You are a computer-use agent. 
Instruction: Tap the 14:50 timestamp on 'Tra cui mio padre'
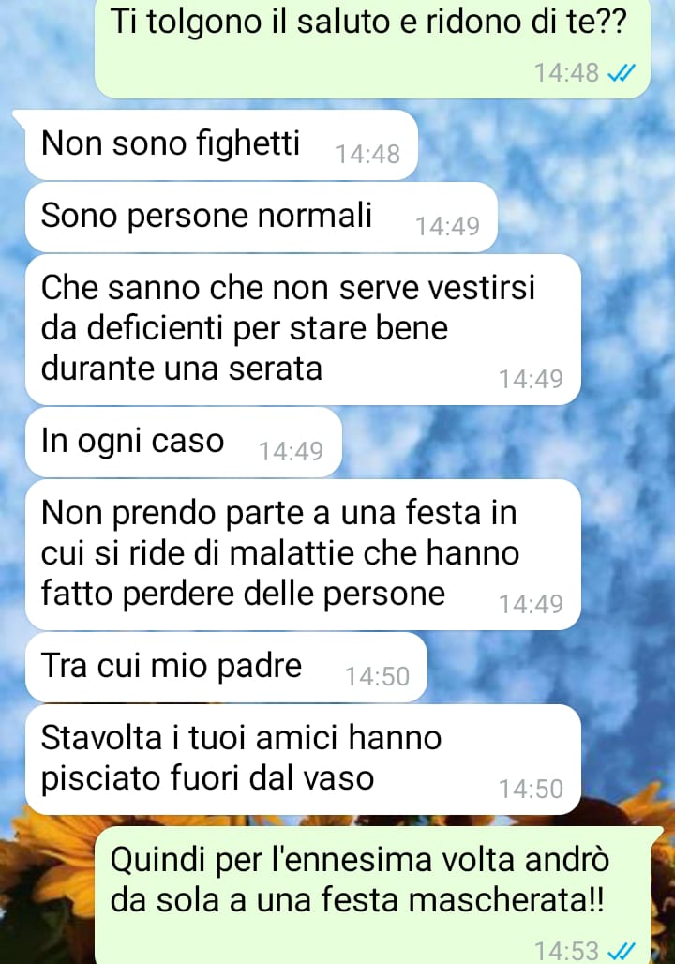tap(377, 676)
